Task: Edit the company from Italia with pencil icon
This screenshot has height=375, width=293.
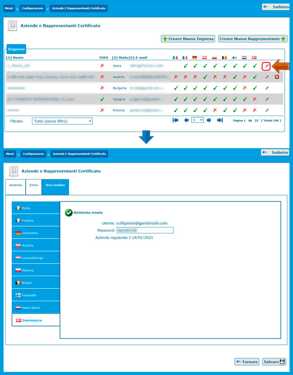Action: pos(267,66)
